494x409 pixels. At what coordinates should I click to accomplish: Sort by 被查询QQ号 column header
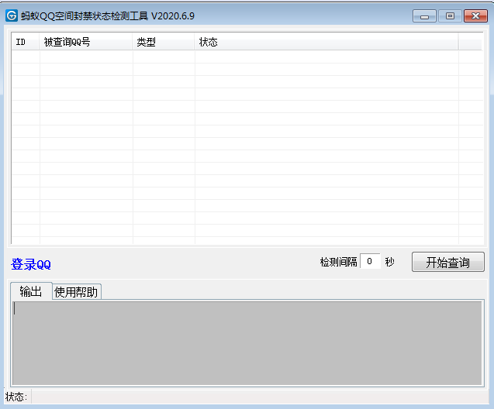point(85,42)
